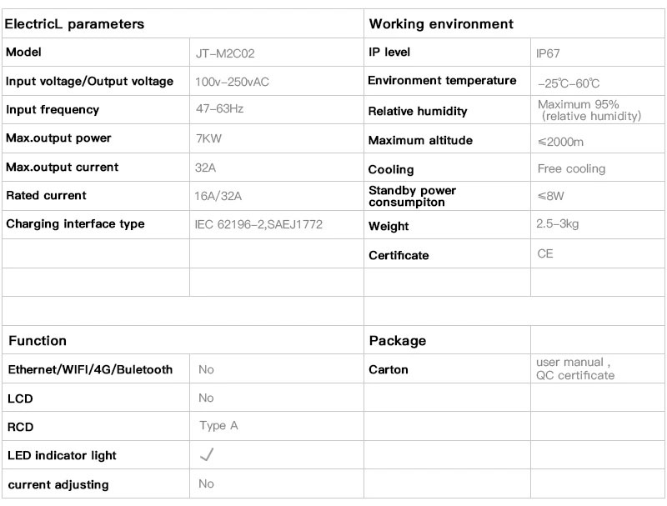The width and height of the screenshot is (667, 506).
Task: Select the Ethernet/WIFI/4G/Buletooth label
Action: 90,369
